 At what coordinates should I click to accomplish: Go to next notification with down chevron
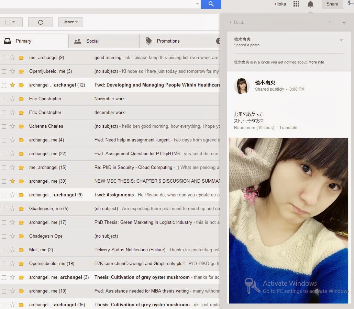[344, 22]
